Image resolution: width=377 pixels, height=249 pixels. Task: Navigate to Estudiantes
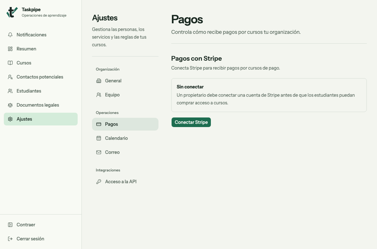click(41, 91)
